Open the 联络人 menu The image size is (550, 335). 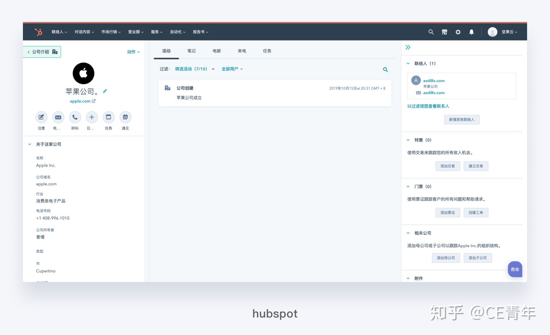click(x=59, y=32)
